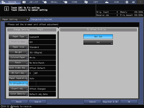Open the SCAN tab

(113, 2)
